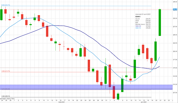Image resolution: width=178 pixels, height=103 pixels.
Task: Click the highlighted current price tag on the price axis
Action: point(174,9)
